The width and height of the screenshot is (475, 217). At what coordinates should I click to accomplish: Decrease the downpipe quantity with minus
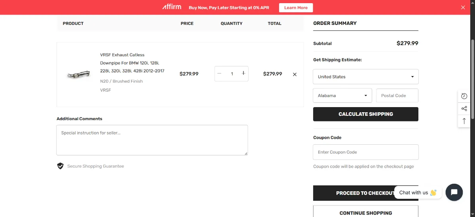pos(220,74)
